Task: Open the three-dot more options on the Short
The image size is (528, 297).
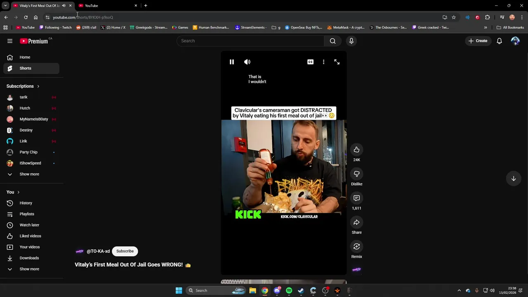Action: [x=323, y=62]
